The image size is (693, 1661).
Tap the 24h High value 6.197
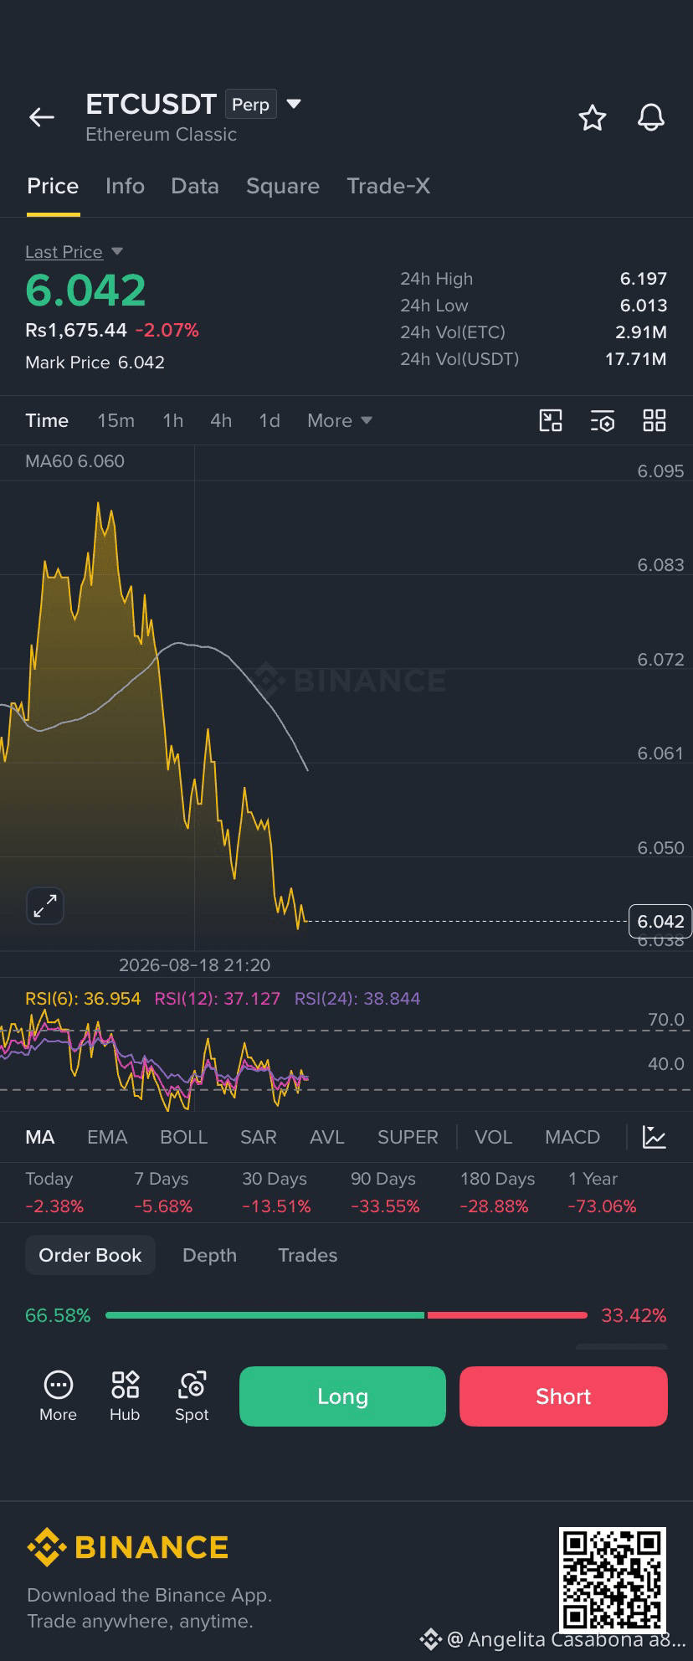coord(644,279)
